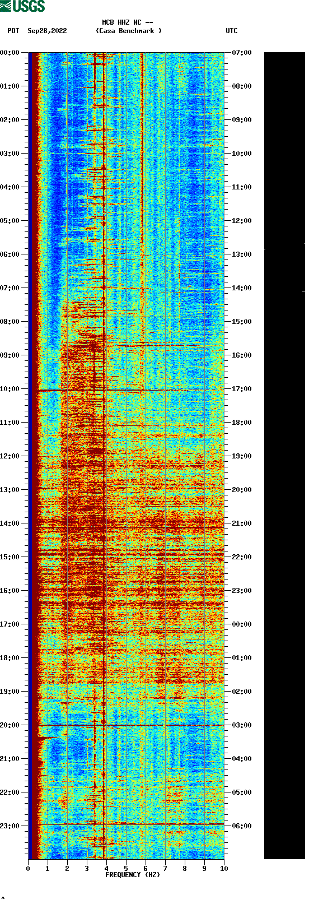Click the 22:00 UTC time label
This screenshot has height=904, width=309.
(x=242, y=557)
